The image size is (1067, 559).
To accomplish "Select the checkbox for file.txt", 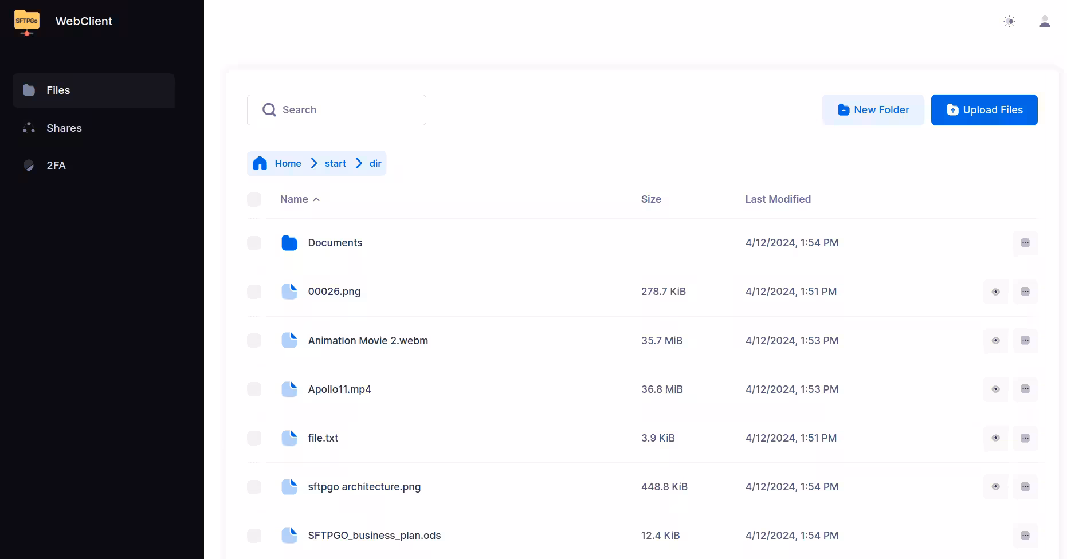I will pyautogui.click(x=254, y=438).
